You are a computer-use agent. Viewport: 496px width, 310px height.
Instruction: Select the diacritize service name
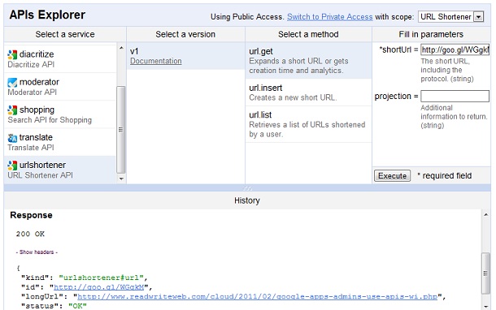pos(37,54)
